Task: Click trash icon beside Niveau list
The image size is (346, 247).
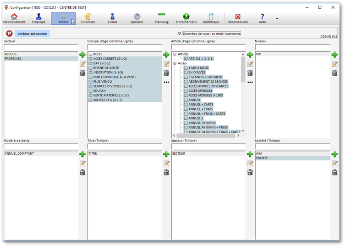Action: pyautogui.click(x=335, y=73)
